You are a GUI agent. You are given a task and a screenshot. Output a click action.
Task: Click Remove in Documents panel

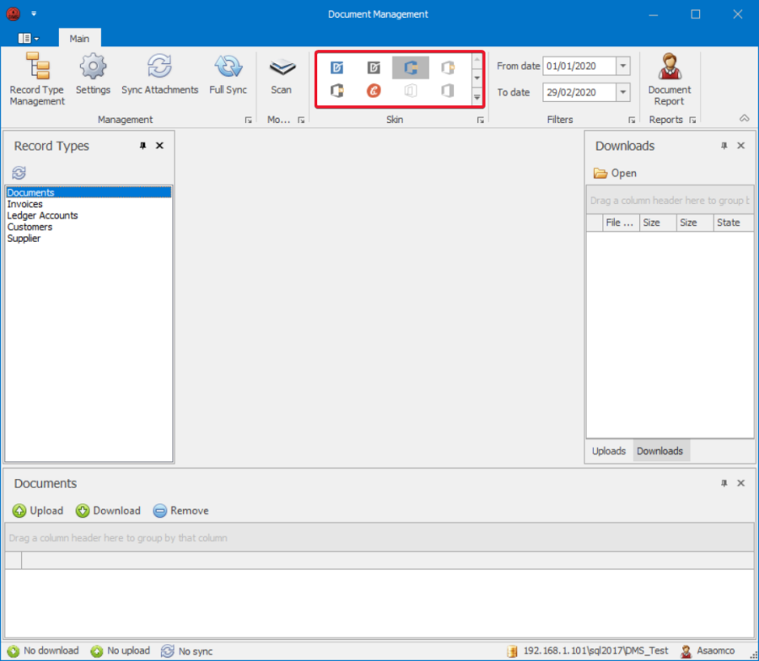180,510
